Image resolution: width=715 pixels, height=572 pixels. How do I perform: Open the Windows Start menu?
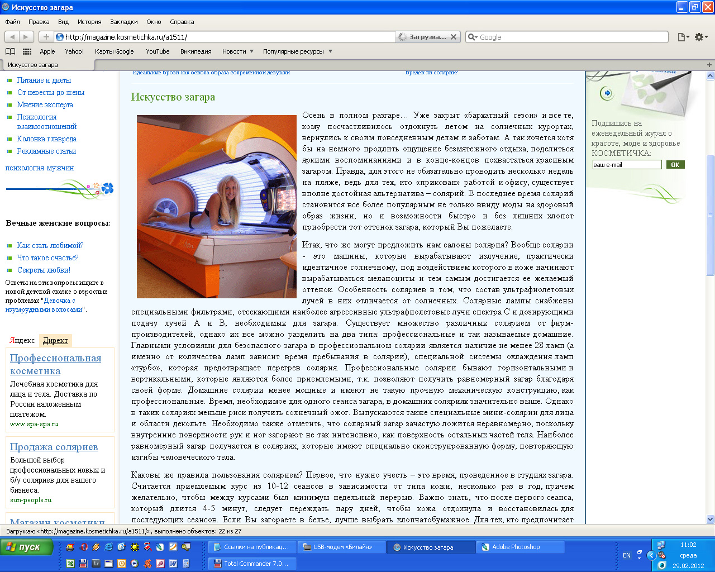27,547
